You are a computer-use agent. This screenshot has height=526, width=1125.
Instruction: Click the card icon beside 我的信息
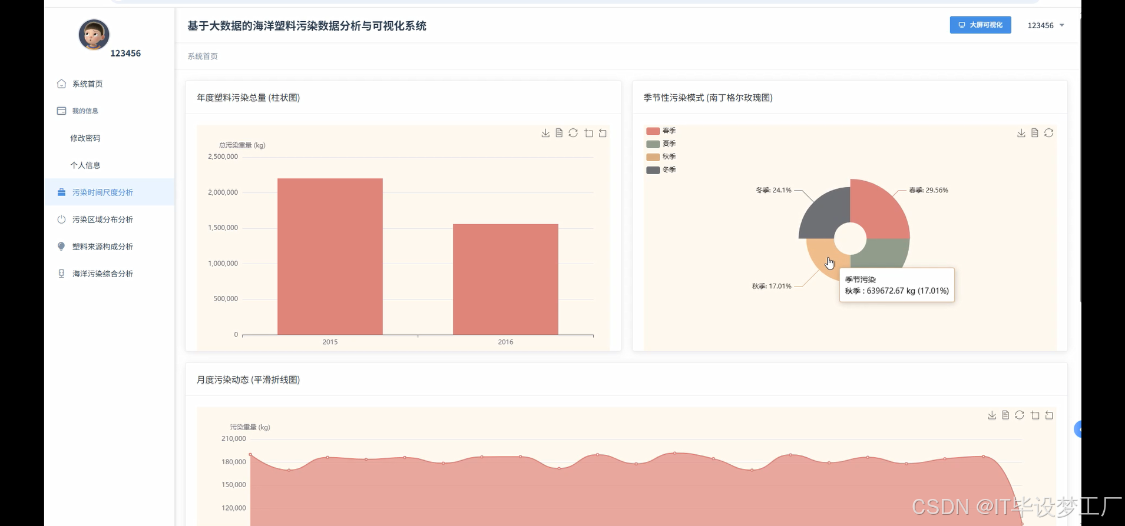click(x=61, y=111)
